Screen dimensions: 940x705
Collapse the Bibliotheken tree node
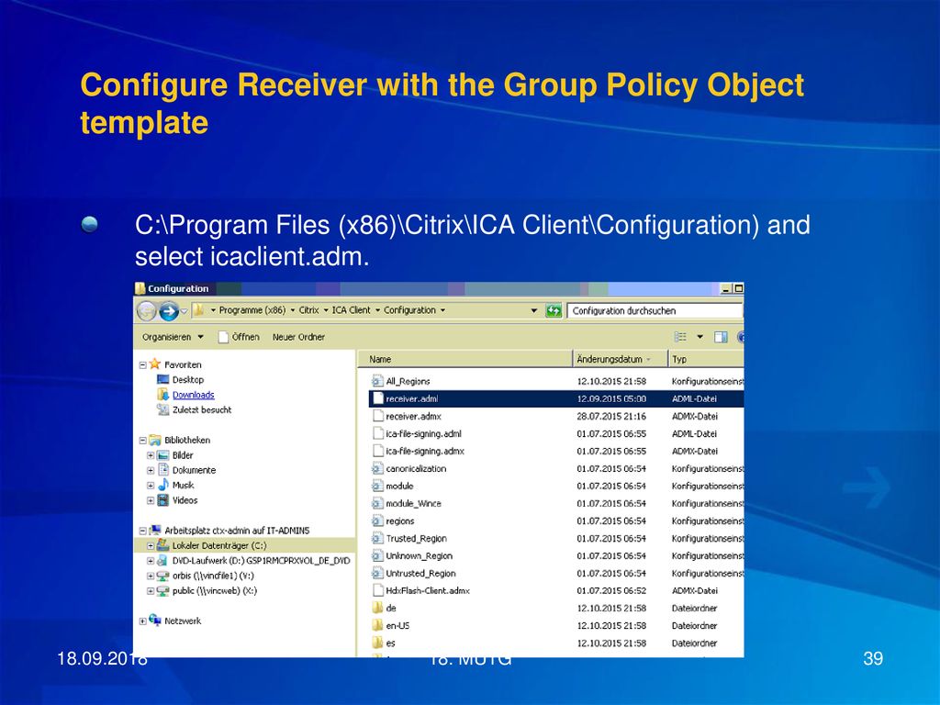142,440
